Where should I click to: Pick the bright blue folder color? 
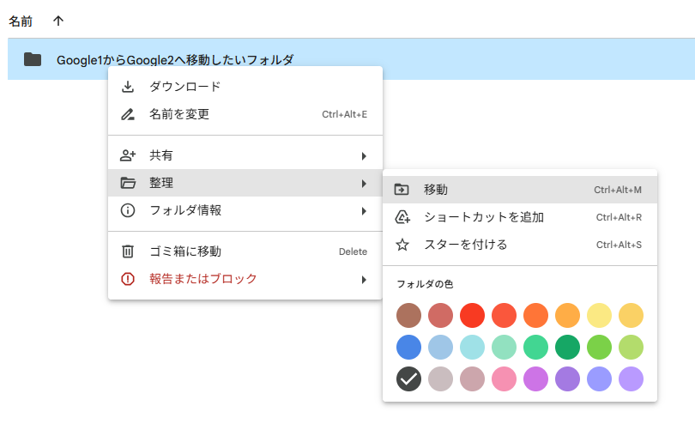click(x=408, y=347)
